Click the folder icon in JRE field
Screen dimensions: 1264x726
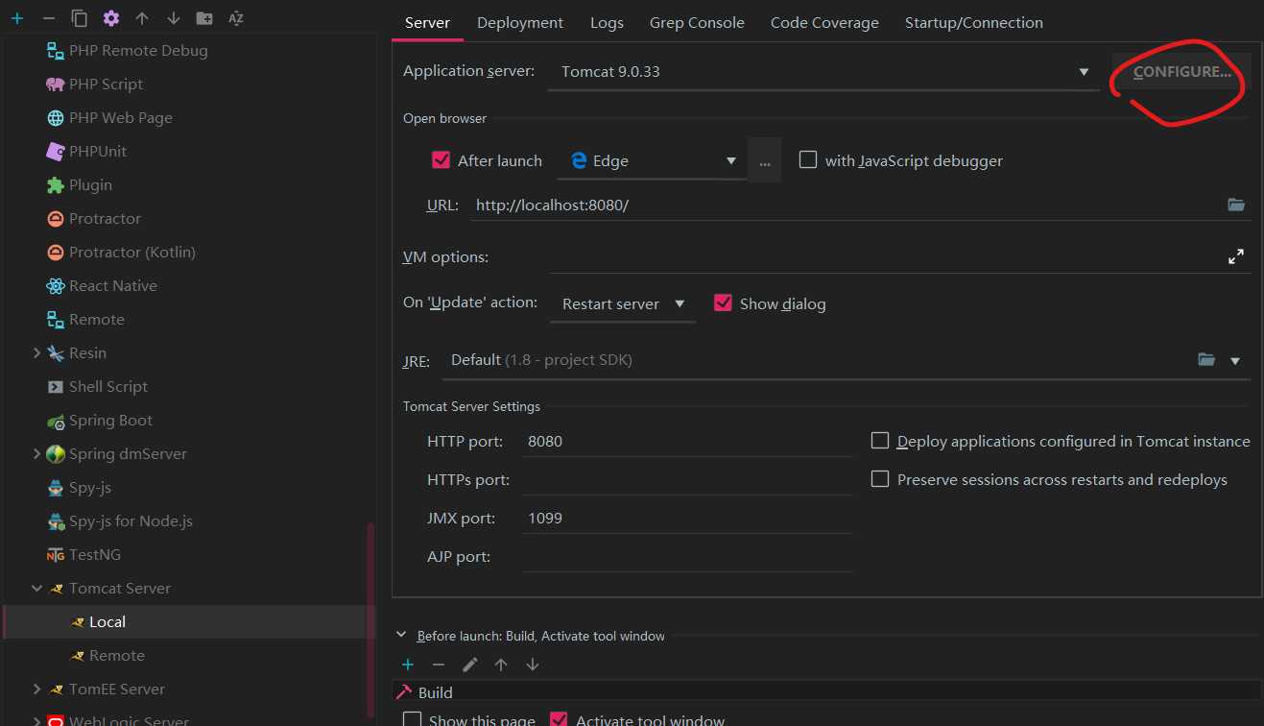pos(1206,360)
